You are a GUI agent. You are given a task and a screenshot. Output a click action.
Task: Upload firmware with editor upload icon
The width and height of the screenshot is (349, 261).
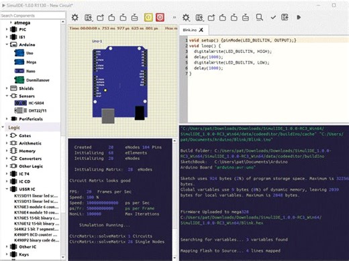(x=285, y=17)
